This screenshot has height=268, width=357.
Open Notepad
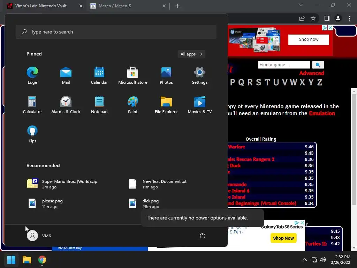[99, 105]
